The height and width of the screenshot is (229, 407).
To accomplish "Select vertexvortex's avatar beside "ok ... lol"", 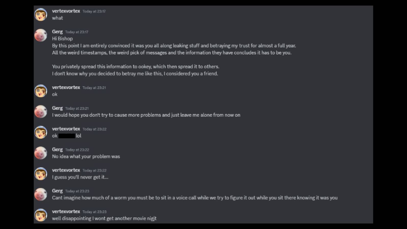I will [40, 132].
